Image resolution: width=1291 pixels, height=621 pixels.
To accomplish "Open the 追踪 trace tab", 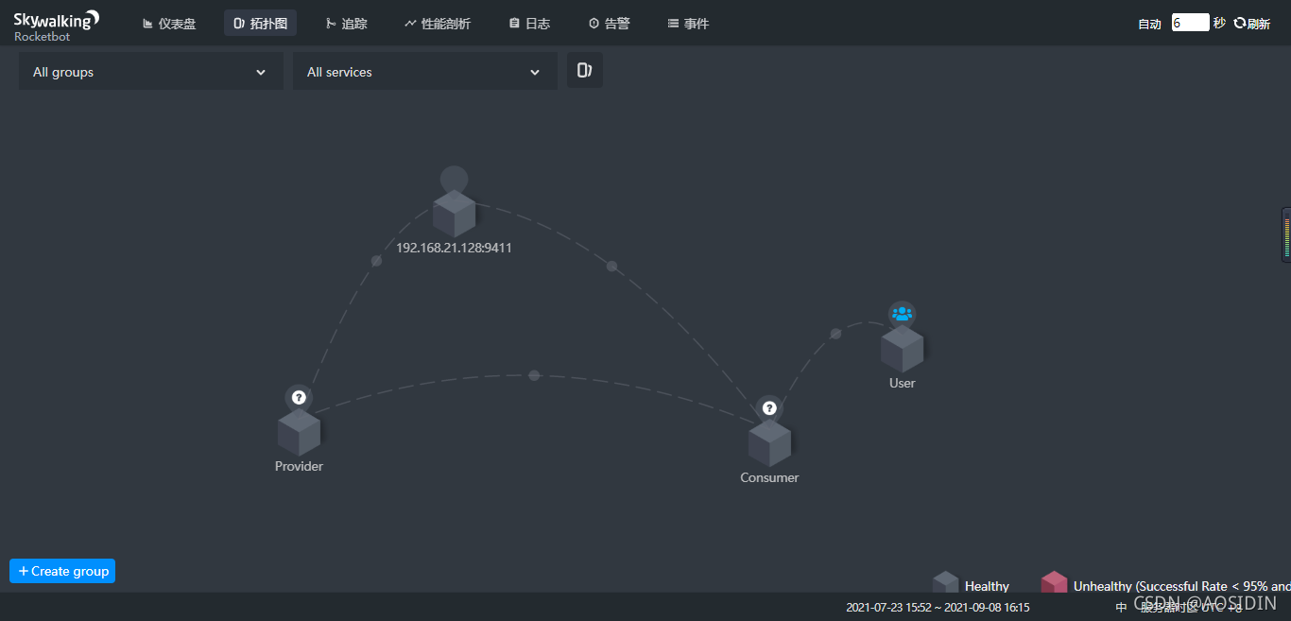I will pyautogui.click(x=346, y=24).
